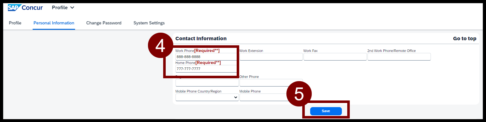Click the step 5 number badge
Screen dimensions: 486x122
pos(299,94)
